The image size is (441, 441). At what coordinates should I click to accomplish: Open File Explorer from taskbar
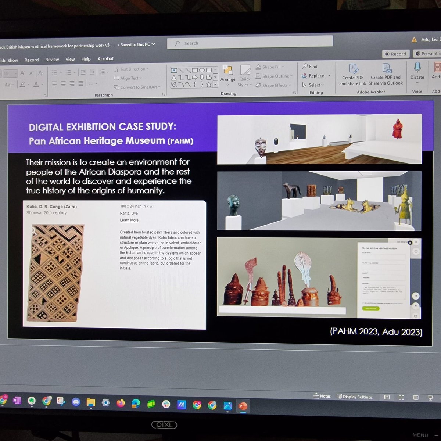[91, 402]
